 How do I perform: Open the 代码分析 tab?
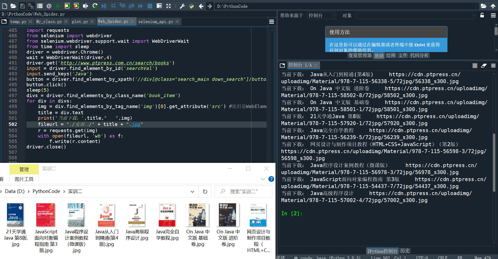[419, 55]
